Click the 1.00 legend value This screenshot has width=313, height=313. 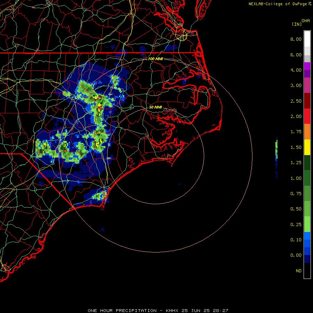point(296,178)
